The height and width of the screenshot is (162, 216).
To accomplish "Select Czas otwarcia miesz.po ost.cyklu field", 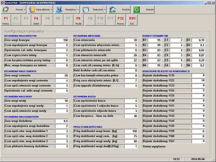I will [131, 60].
